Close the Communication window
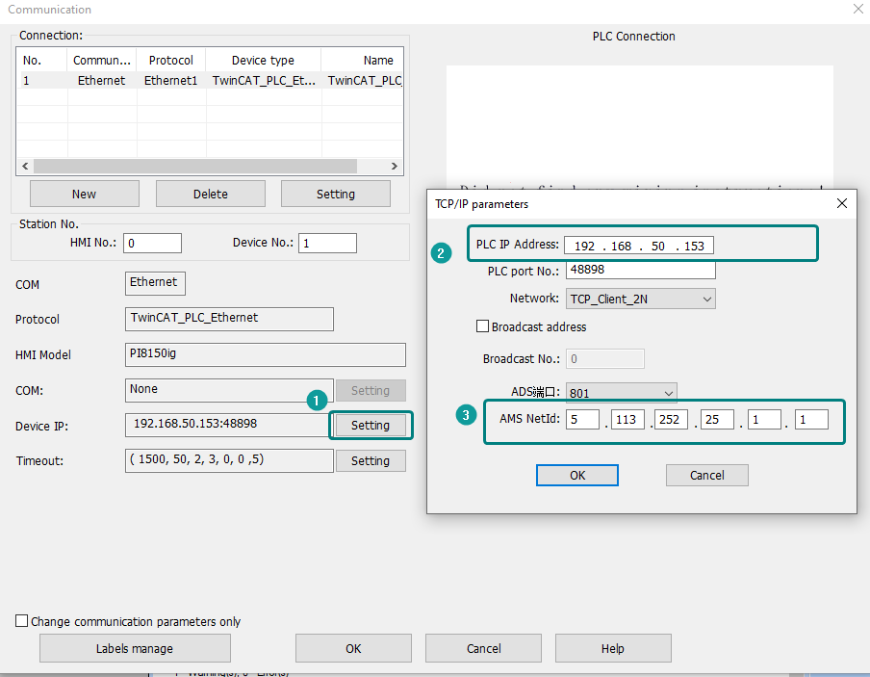870x677 pixels. pyautogui.click(x=857, y=9)
